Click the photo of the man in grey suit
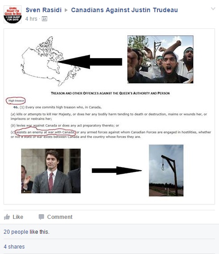Image resolution: width=219 pixels, height=254 pixels. click(x=51, y=171)
